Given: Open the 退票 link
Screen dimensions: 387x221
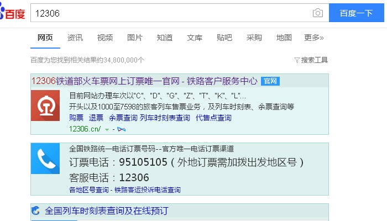Looking at the screenshot, I should 96,118.
